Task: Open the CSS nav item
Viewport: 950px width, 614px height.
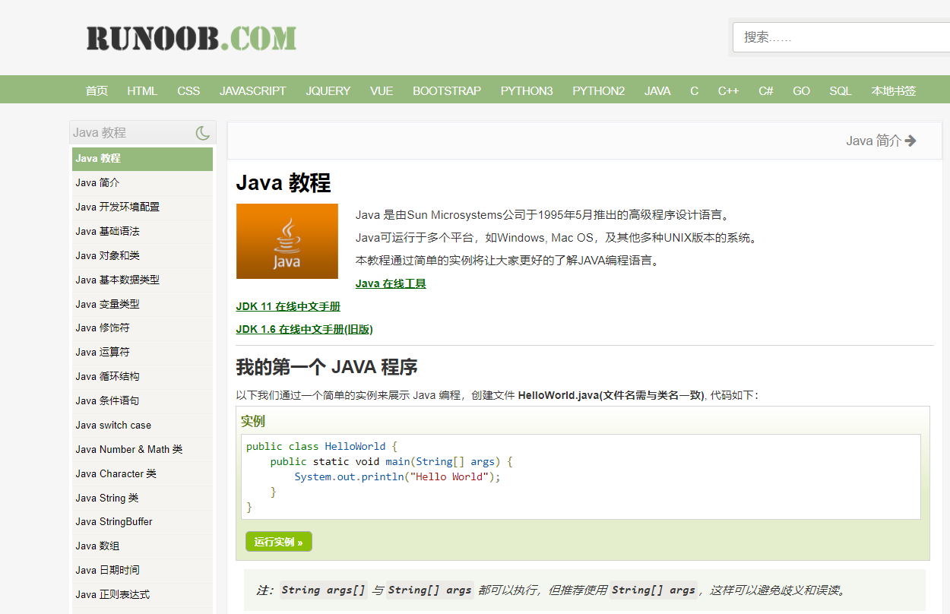Action: point(188,90)
